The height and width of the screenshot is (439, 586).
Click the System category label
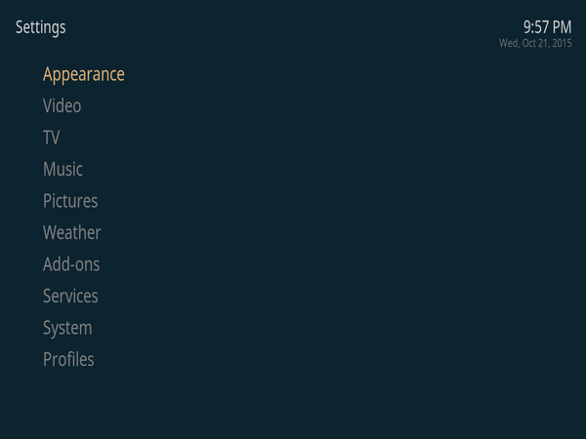(67, 329)
